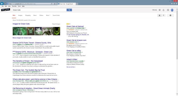Expand the More search categories dropdown

pos(48,15)
